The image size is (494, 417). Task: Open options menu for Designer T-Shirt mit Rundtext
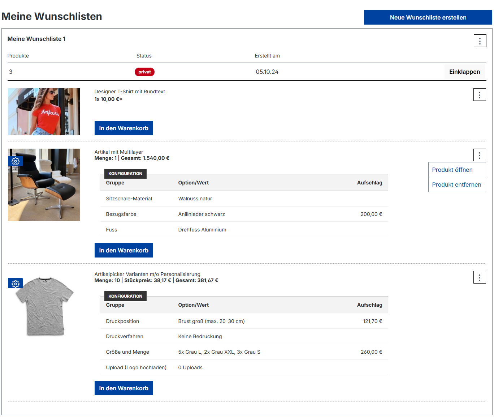(x=480, y=95)
